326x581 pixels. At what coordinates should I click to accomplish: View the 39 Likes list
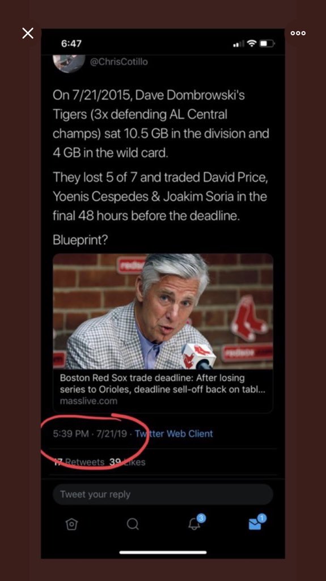(x=127, y=462)
